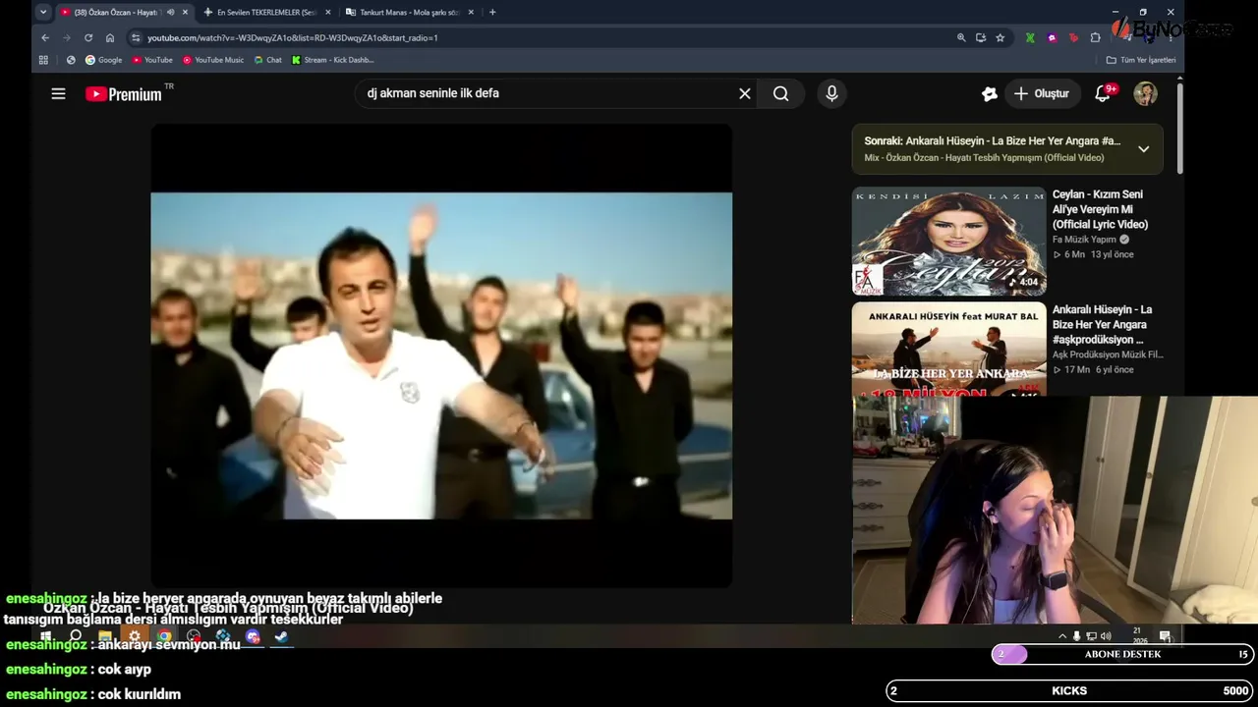
Task: Open the YouTube Music bookmark
Action: 213,60
